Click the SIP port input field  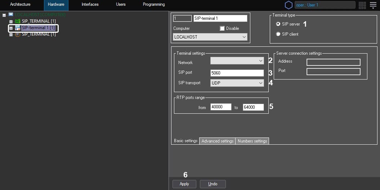(x=237, y=73)
